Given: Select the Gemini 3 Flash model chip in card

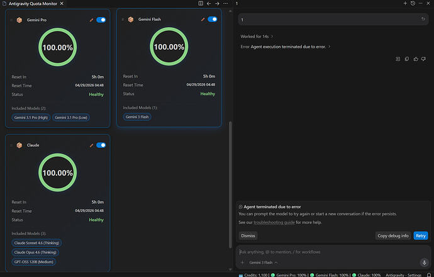Looking at the screenshot, I should pyautogui.click(x=137, y=117).
